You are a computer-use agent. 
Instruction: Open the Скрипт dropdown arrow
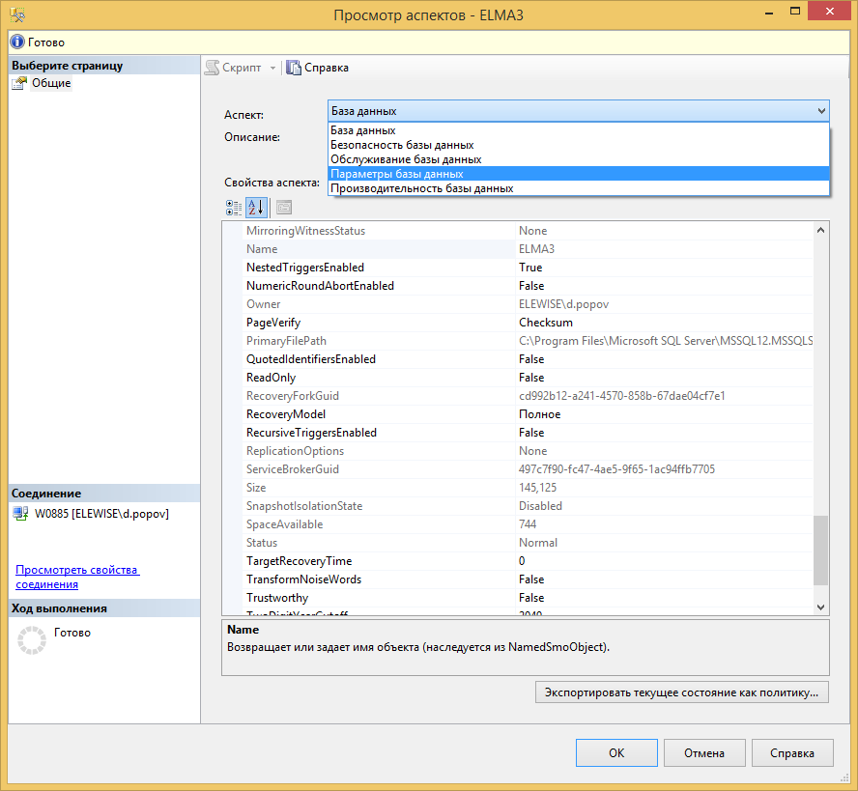272,68
